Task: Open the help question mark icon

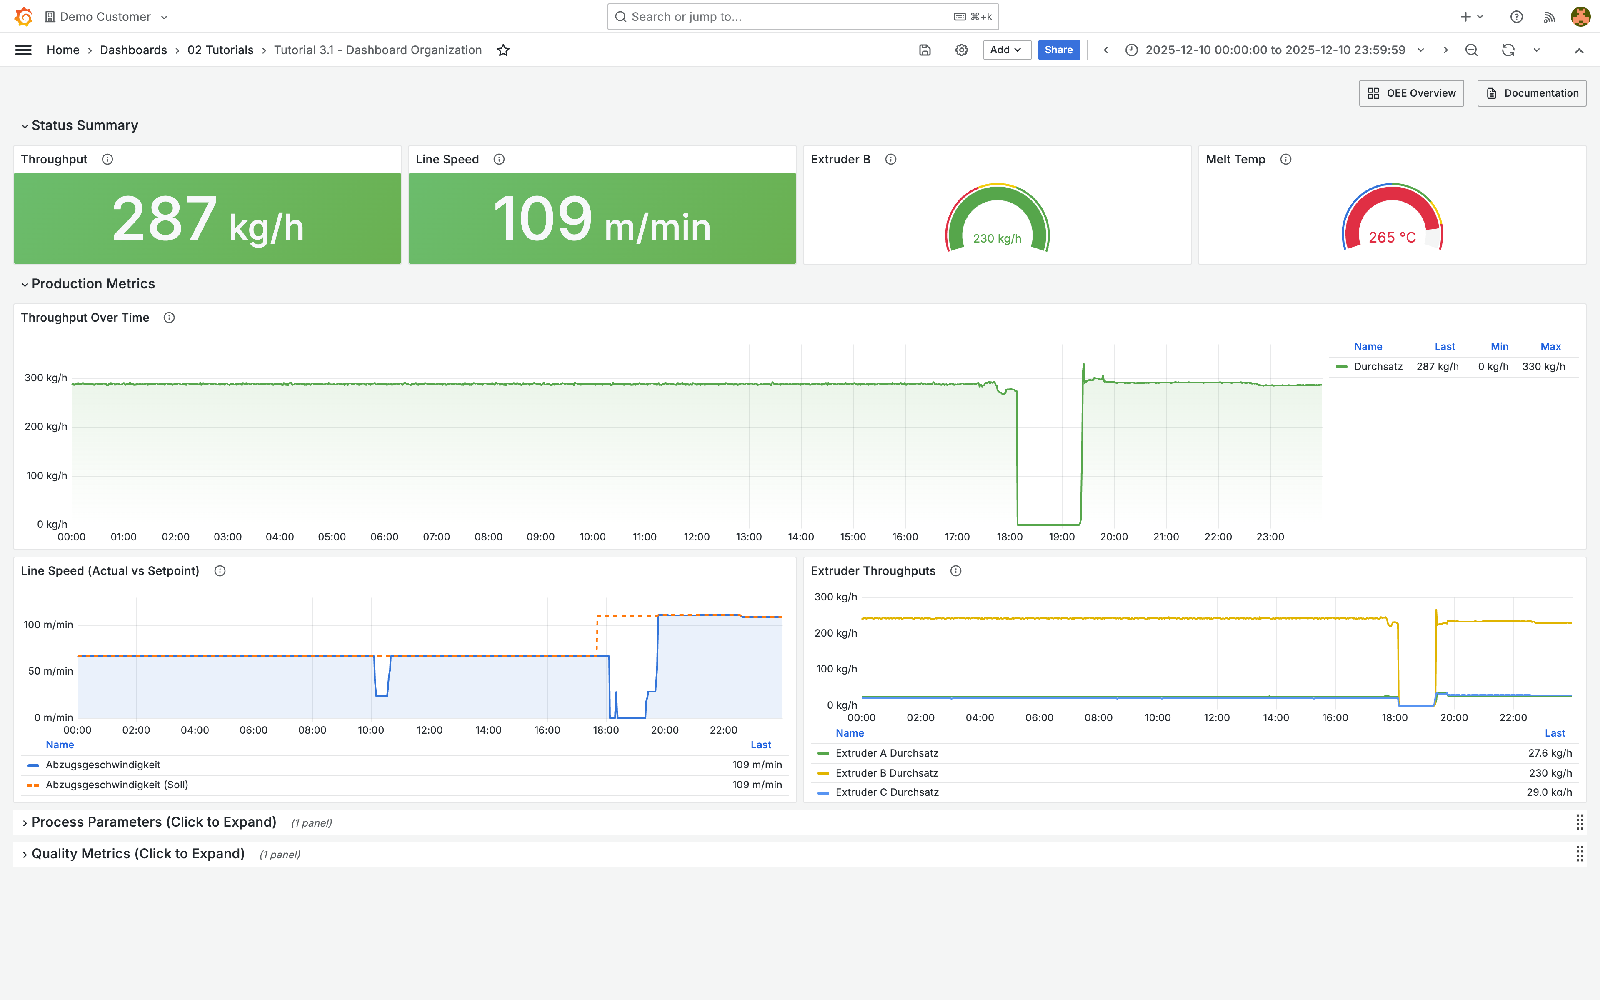Action: [x=1517, y=17]
